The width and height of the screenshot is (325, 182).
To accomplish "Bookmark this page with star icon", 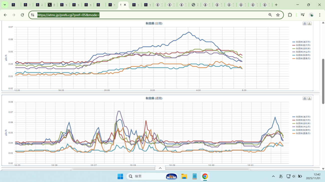I will (x=278, y=15).
